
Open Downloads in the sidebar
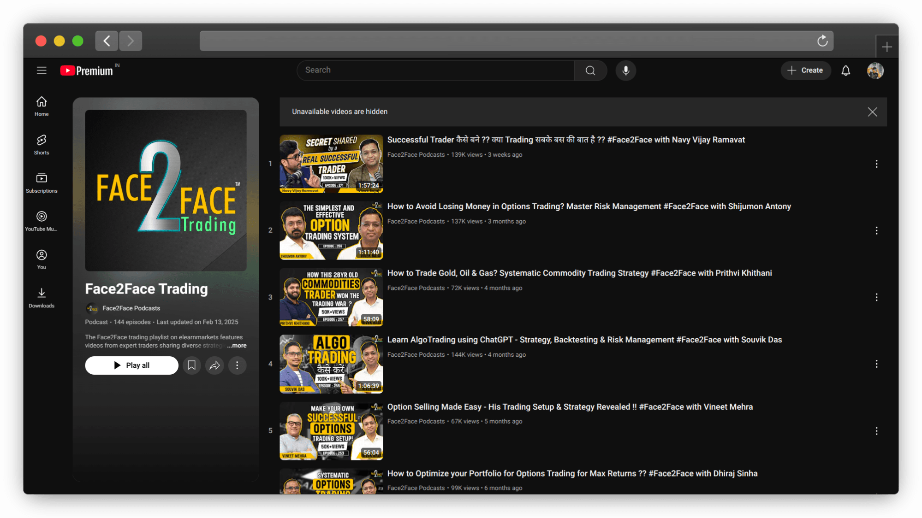42,298
